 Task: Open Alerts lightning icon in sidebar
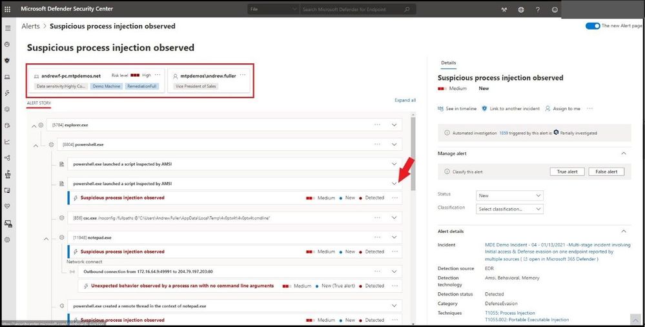click(7, 93)
